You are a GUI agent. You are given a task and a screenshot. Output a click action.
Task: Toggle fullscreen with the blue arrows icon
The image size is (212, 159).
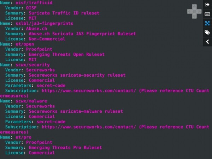(207, 23)
